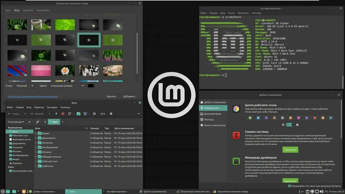Toggle location edit pencil button

point(38,122)
